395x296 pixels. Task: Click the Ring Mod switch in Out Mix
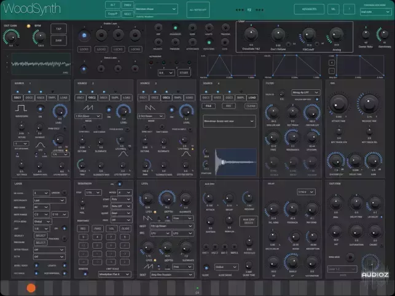(350, 257)
